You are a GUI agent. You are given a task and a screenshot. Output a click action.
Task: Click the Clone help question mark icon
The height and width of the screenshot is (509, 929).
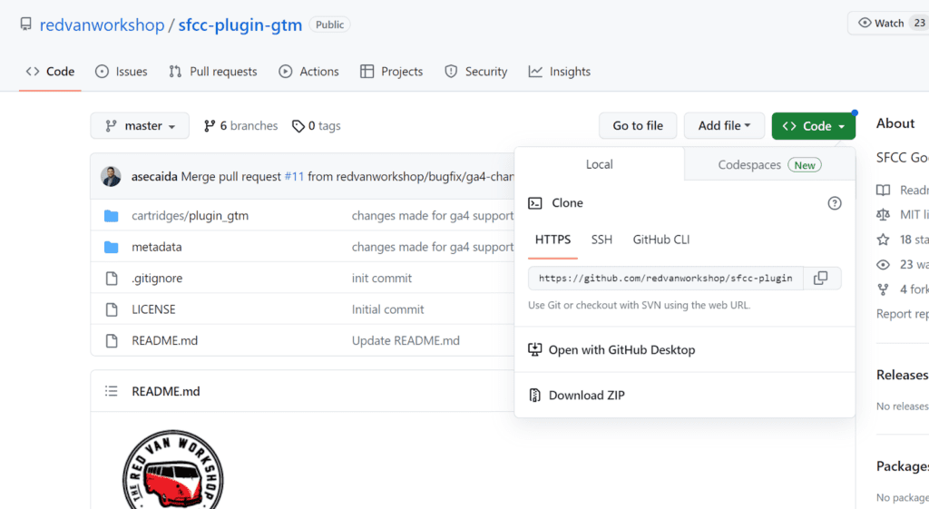(834, 203)
